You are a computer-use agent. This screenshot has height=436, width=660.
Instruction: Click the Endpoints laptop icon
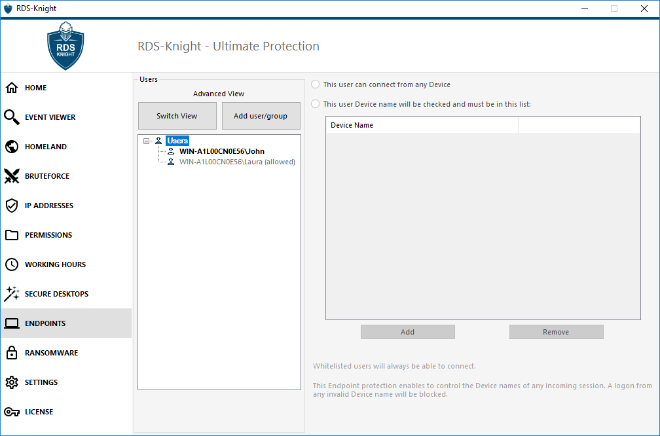12,323
